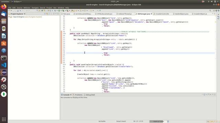This screenshot has height=123, width=220.
Task: Open the Navigate menu
Action: (35, 8)
